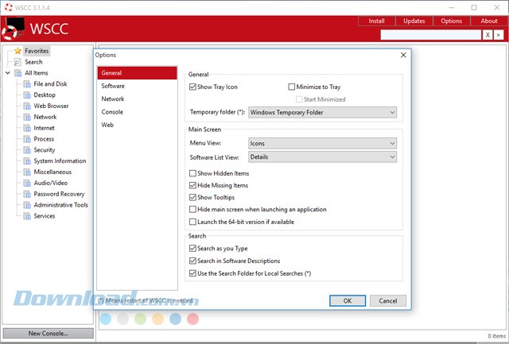Clear search with the X button
The image size is (509, 344).
(x=488, y=35)
